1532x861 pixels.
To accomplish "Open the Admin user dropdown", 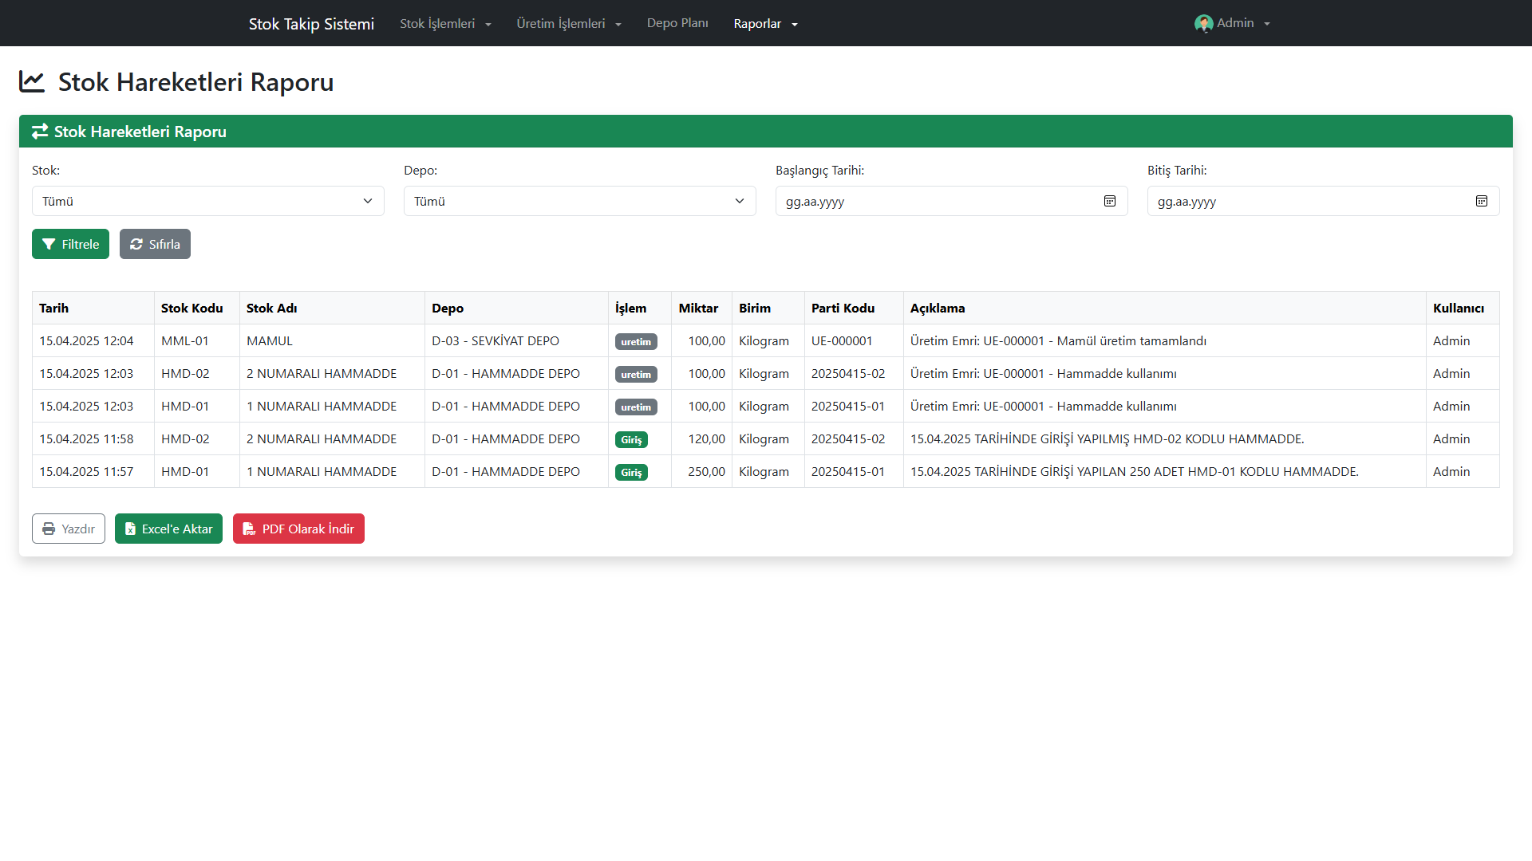I will tap(1233, 23).
